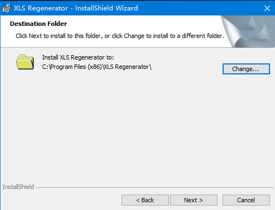Go to the next step with Next >
Screen dimensions: 275x210
(194, 200)
